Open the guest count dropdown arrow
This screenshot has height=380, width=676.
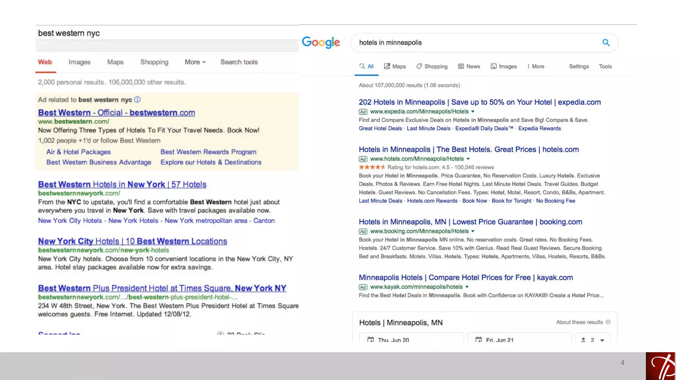point(602,340)
